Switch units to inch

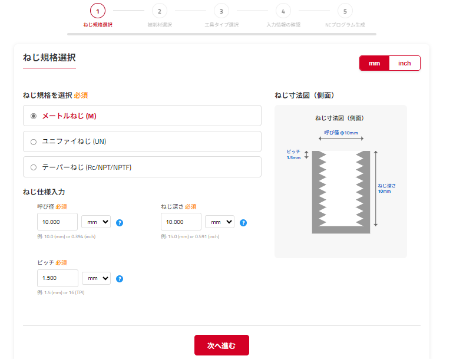point(405,63)
